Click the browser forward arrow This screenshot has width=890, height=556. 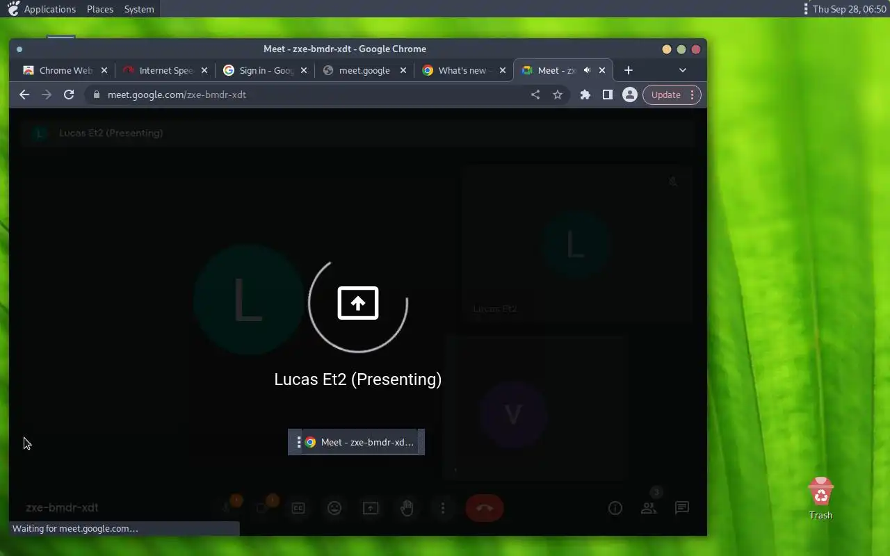coord(47,95)
